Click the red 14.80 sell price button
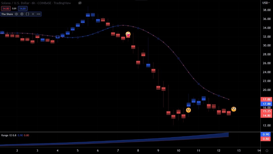 6,8
